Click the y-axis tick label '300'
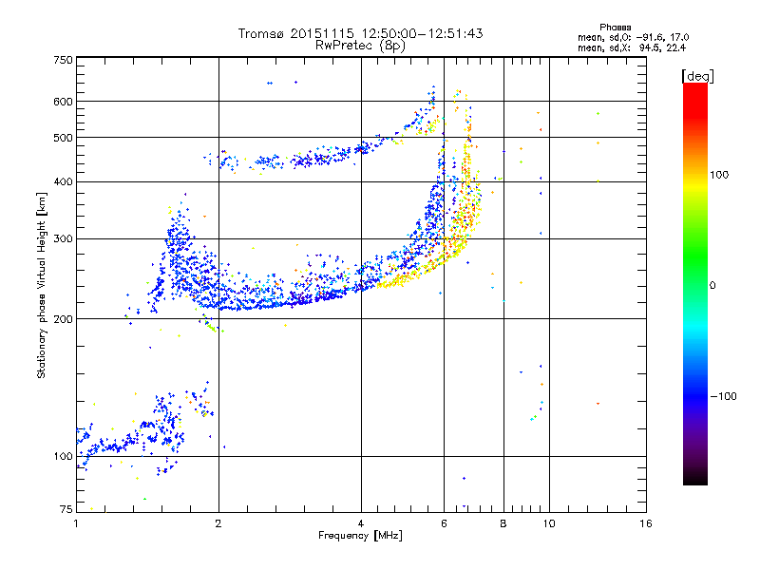The width and height of the screenshot is (760, 570). point(63,238)
